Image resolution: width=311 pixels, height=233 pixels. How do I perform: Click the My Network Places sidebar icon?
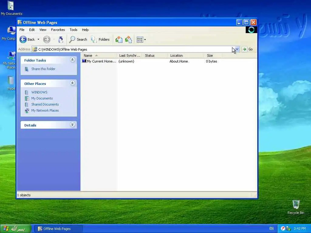pyautogui.click(x=27, y=110)
